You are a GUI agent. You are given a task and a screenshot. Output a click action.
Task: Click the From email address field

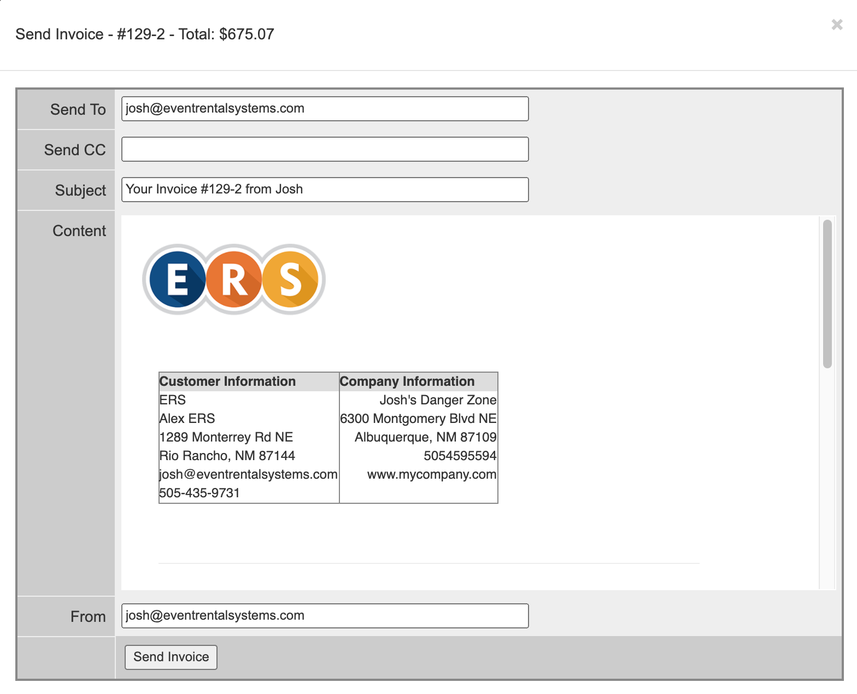pos(325,616)
